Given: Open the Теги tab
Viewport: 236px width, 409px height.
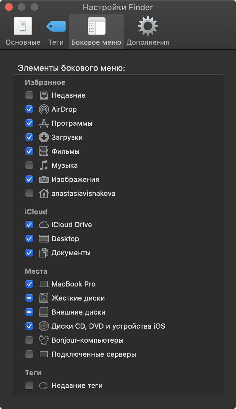Looking at the screenshot, I should 56,32.
